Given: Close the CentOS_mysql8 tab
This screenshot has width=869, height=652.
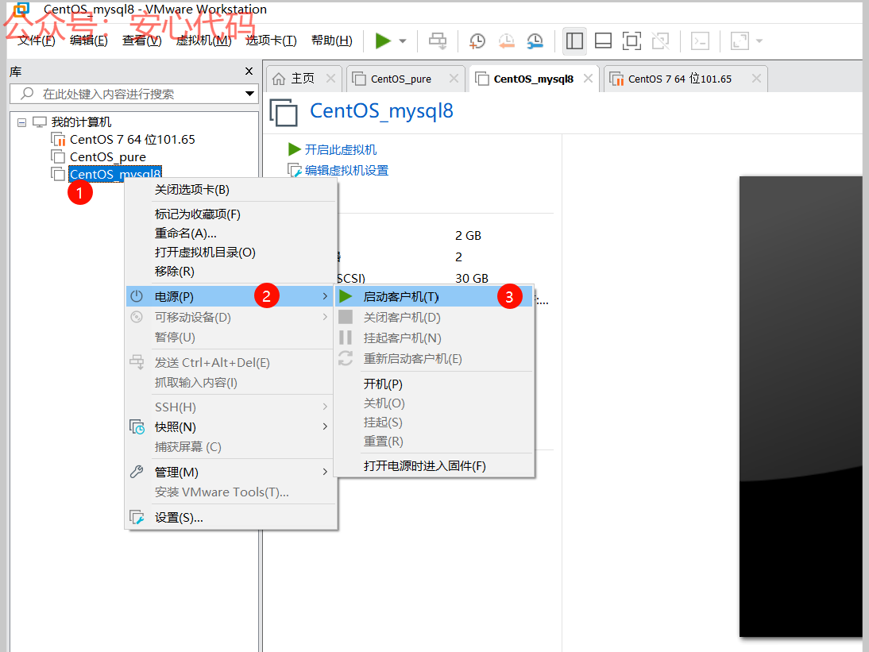Looking at the screenshot, I should coord(588,79).
